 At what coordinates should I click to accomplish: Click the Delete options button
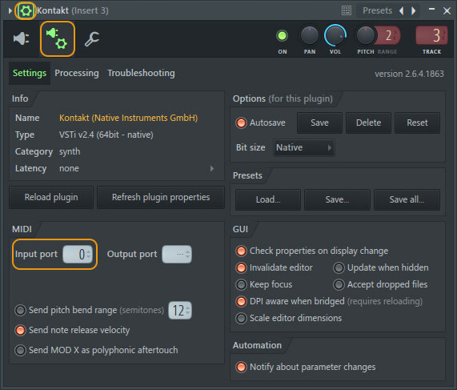point(368,123)
